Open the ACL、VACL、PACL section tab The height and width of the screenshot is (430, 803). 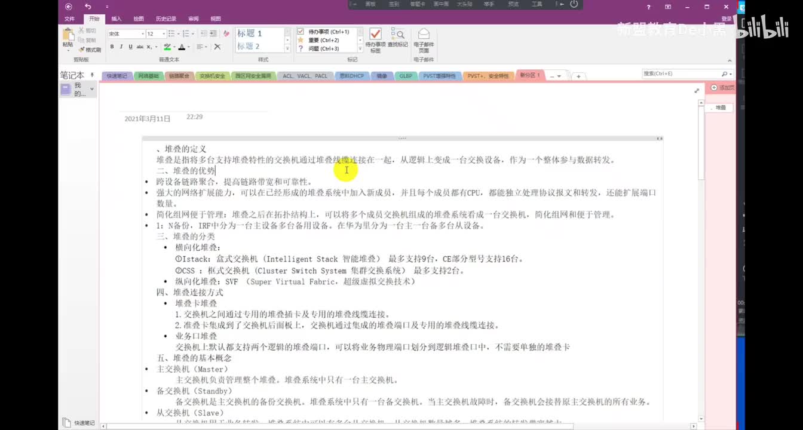[305, 76]
